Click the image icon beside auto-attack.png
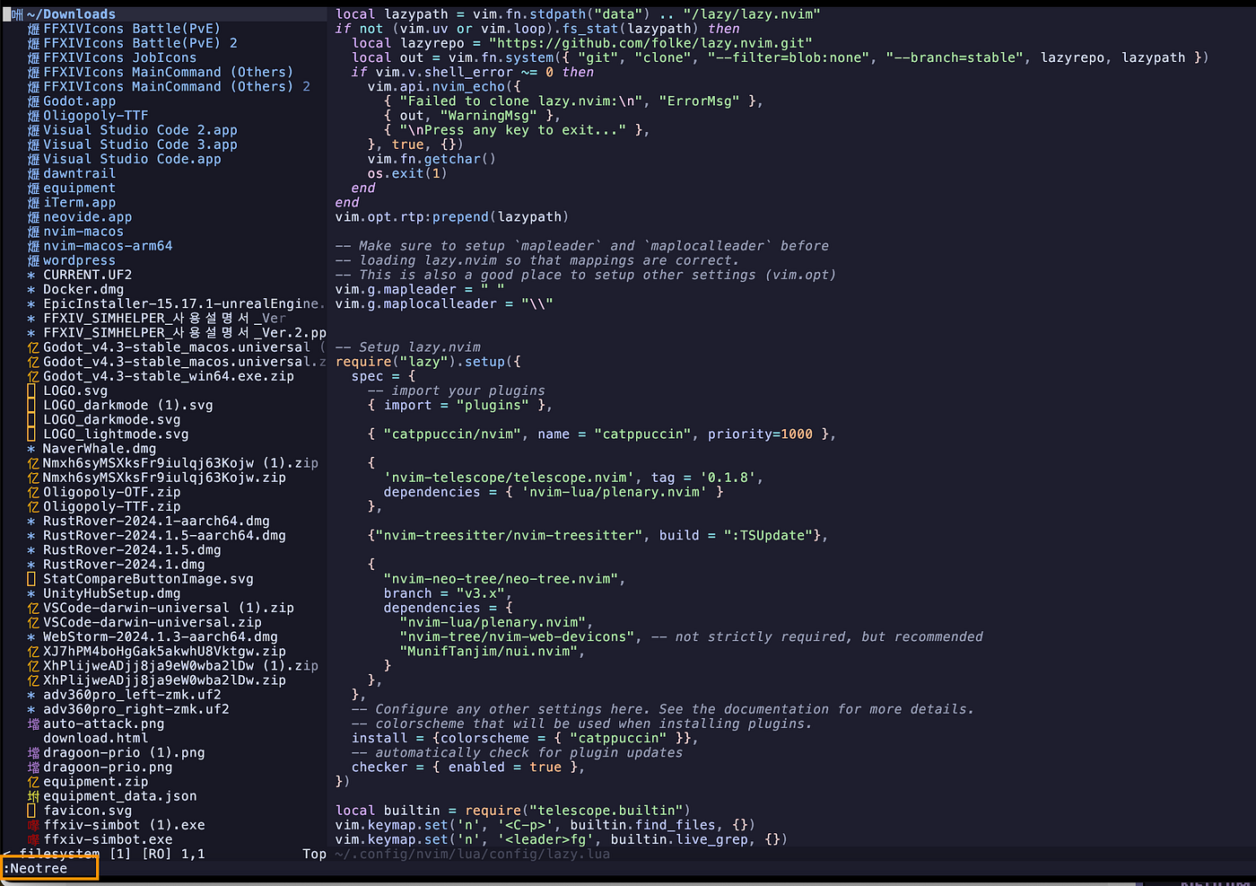 tap(33, 724)
